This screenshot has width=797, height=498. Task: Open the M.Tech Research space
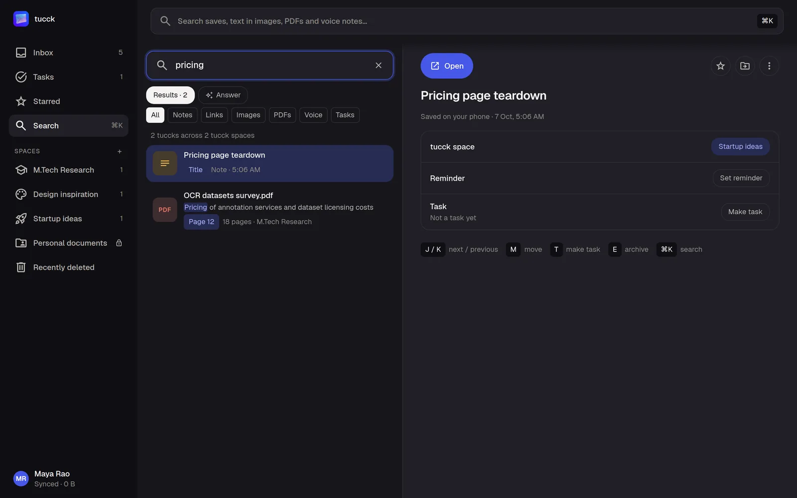(x=69, y=170)
